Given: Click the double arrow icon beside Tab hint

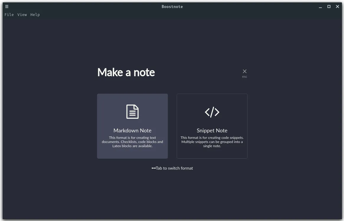Looking at the screenshot, I should 154,168.
